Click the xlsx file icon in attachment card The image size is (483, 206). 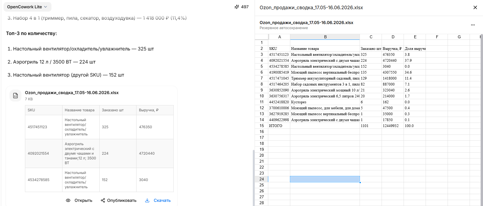click(15, 96)
